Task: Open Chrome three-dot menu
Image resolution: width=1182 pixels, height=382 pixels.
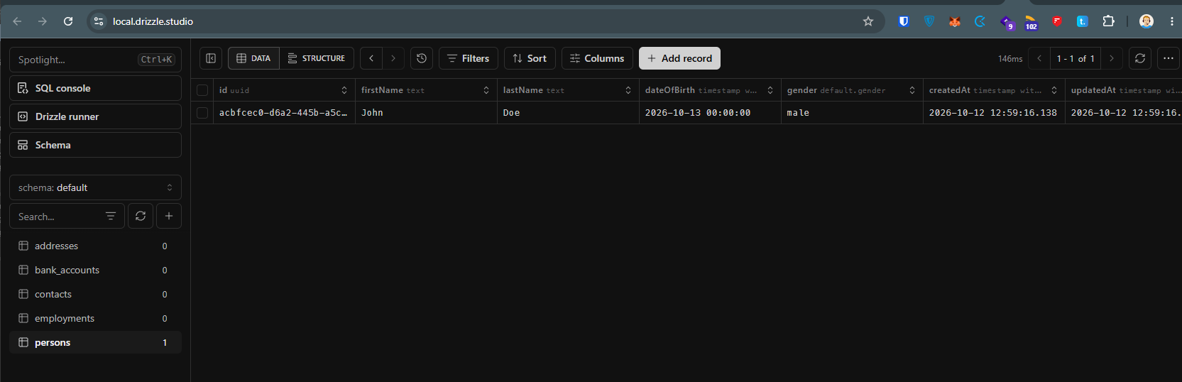Action: click(1172, 21)
